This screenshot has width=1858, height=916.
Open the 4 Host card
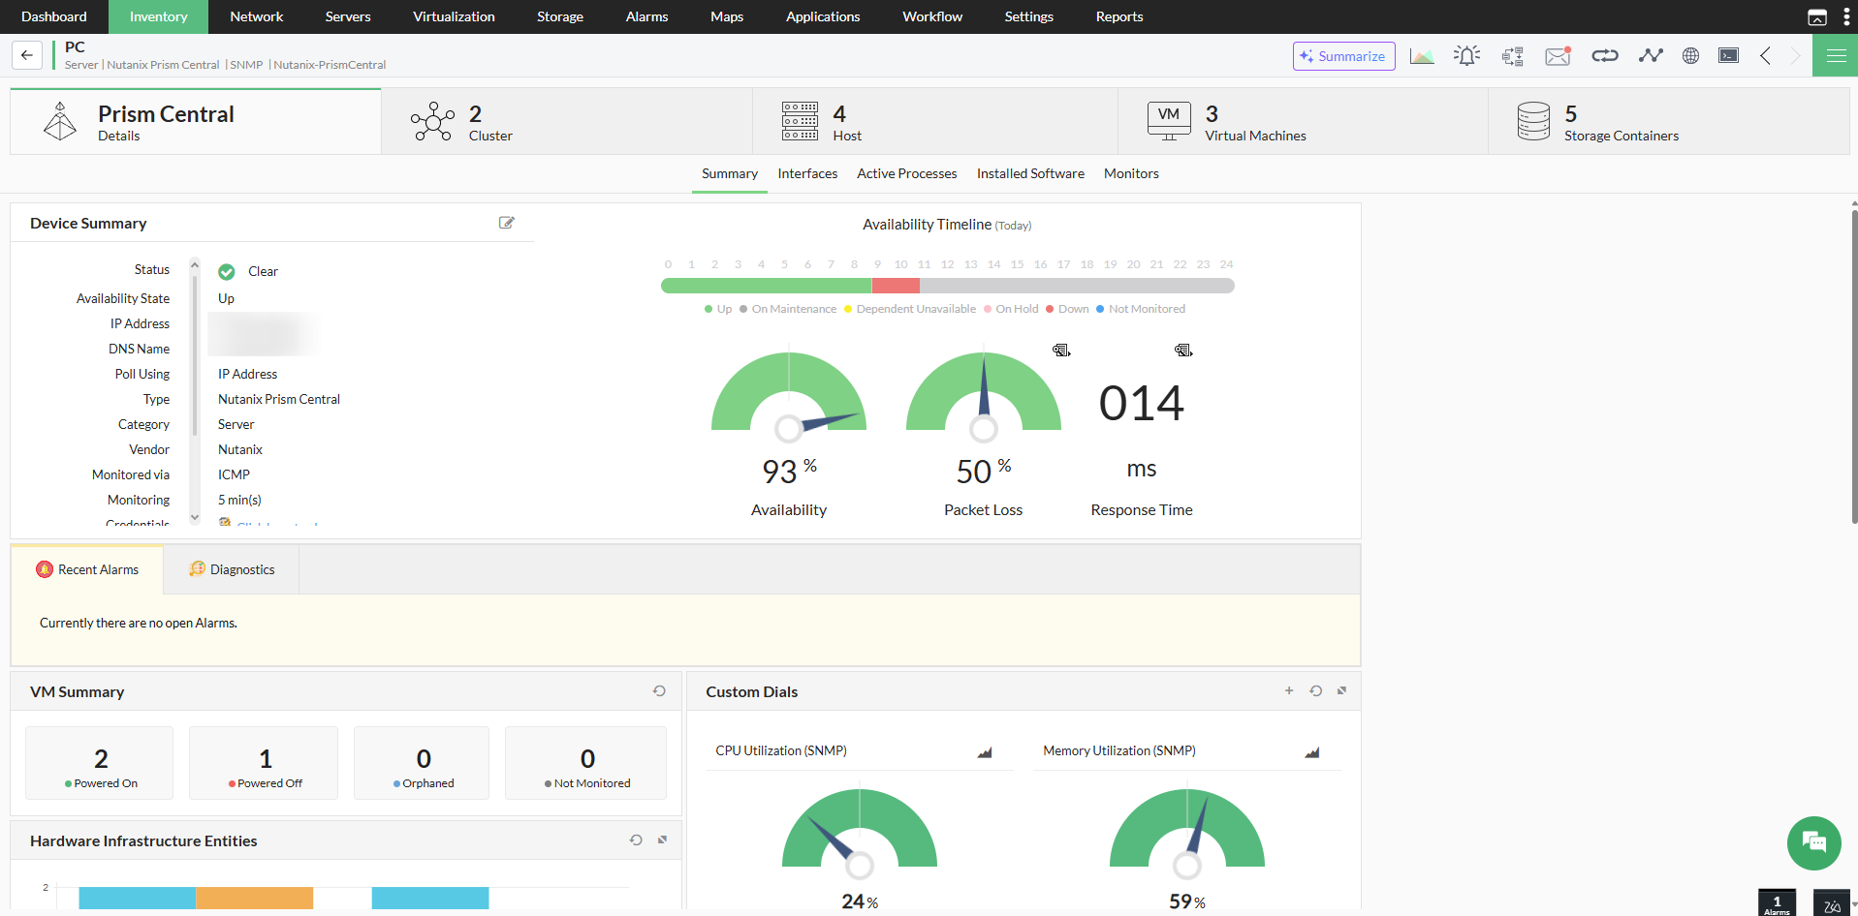(935, 122)
